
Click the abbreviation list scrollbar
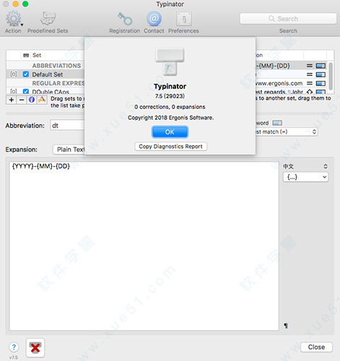coord(331,77)
